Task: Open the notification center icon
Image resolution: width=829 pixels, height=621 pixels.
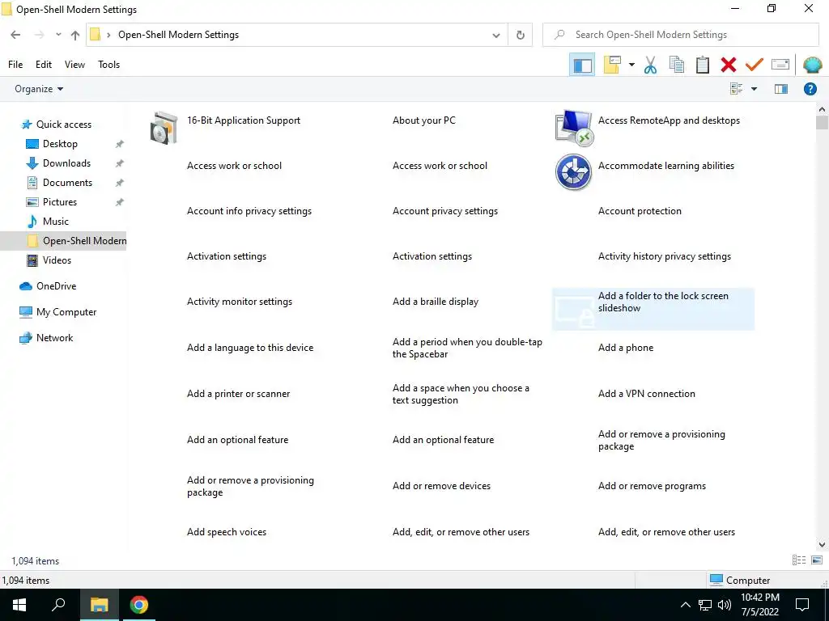Action: coord(802,605)
